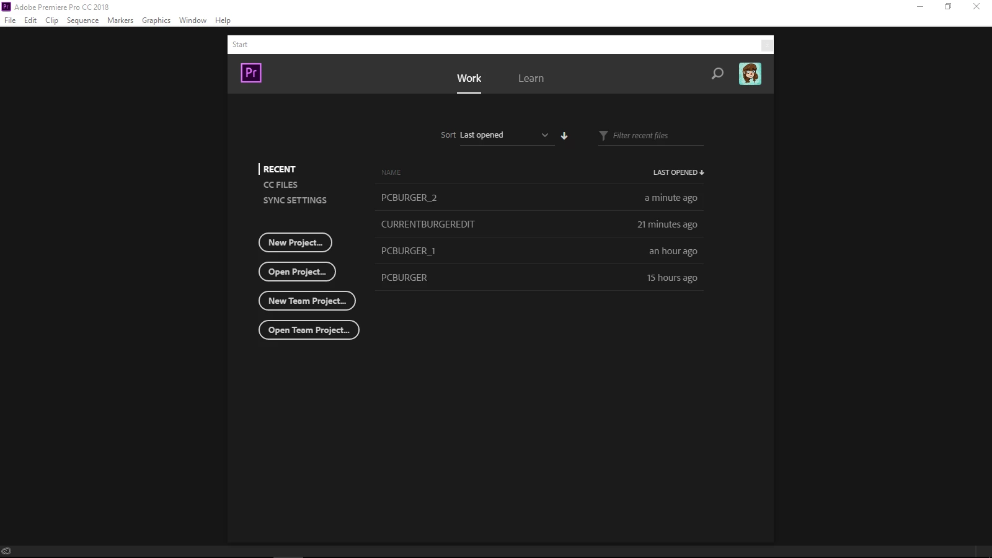Switch to the Work tab
The image size is (992, 558).
tap(469, 78)
